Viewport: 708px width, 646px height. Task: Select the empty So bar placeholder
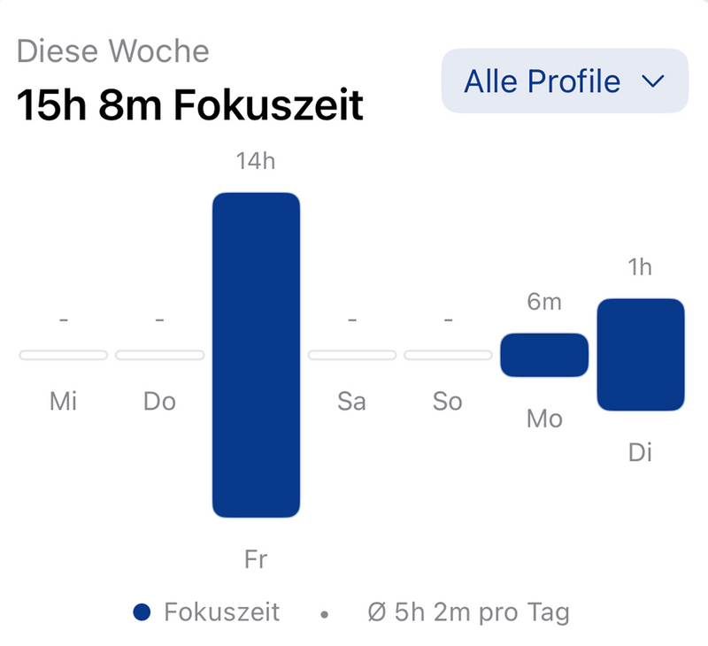[x=448, y=354]
